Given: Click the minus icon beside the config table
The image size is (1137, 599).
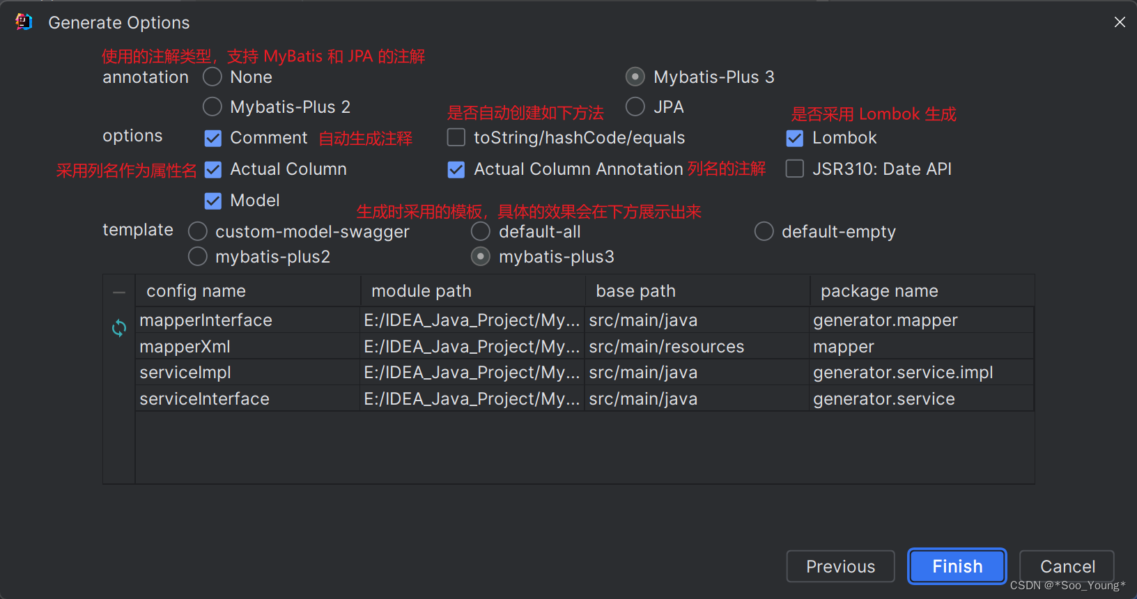Looking at the screenshot, I should (118, 290).
